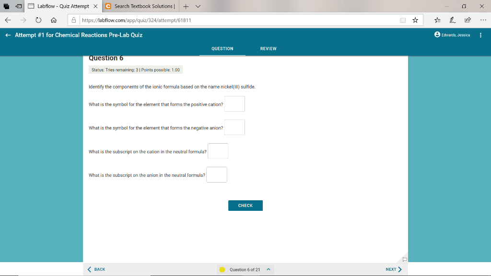Enter reading view for the page
The height and width of the screenshot is (276, 491).
click(404, 20)
